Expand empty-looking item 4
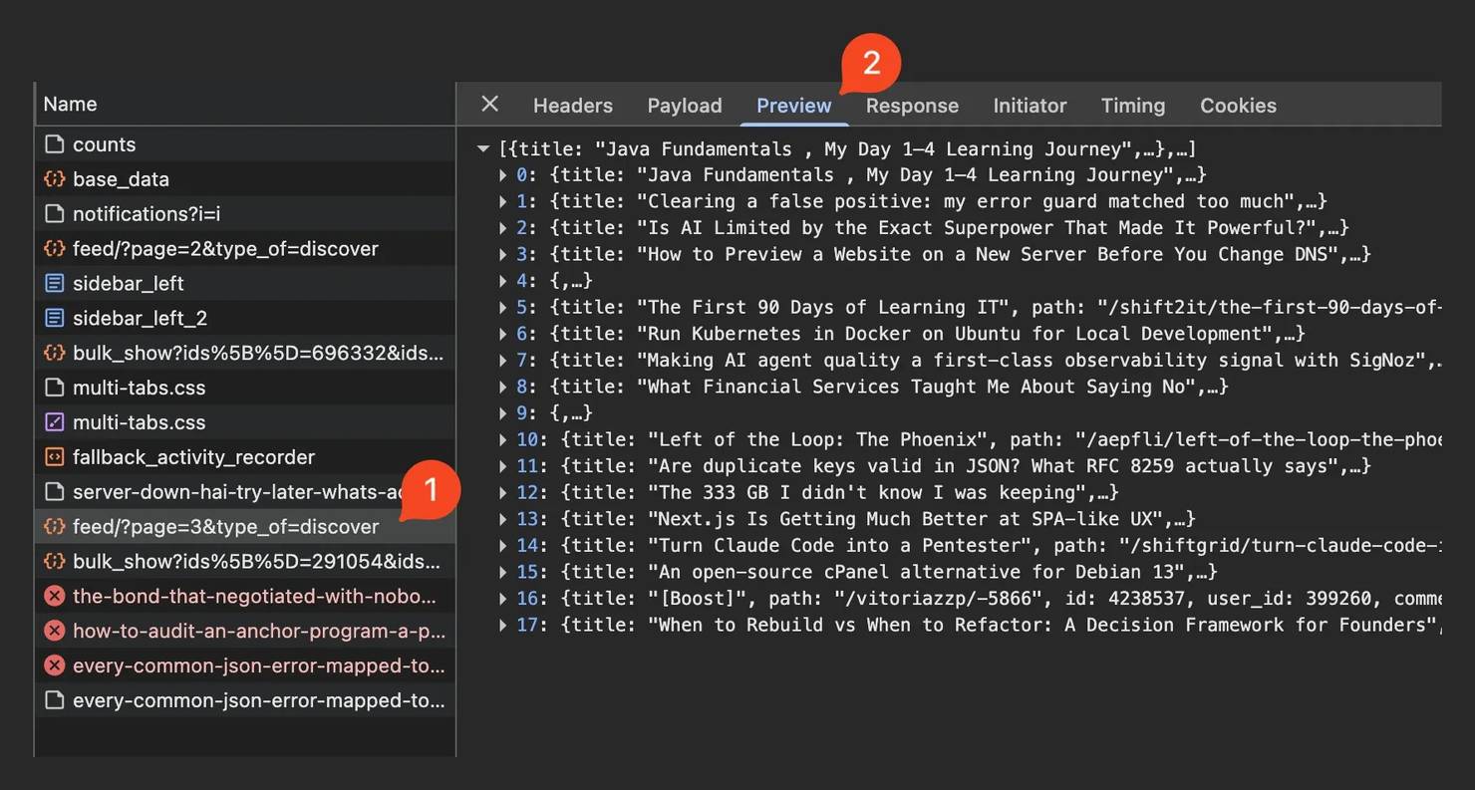Screen dimensions: 1475x790 pyautogui.click(x=503, y=281)
